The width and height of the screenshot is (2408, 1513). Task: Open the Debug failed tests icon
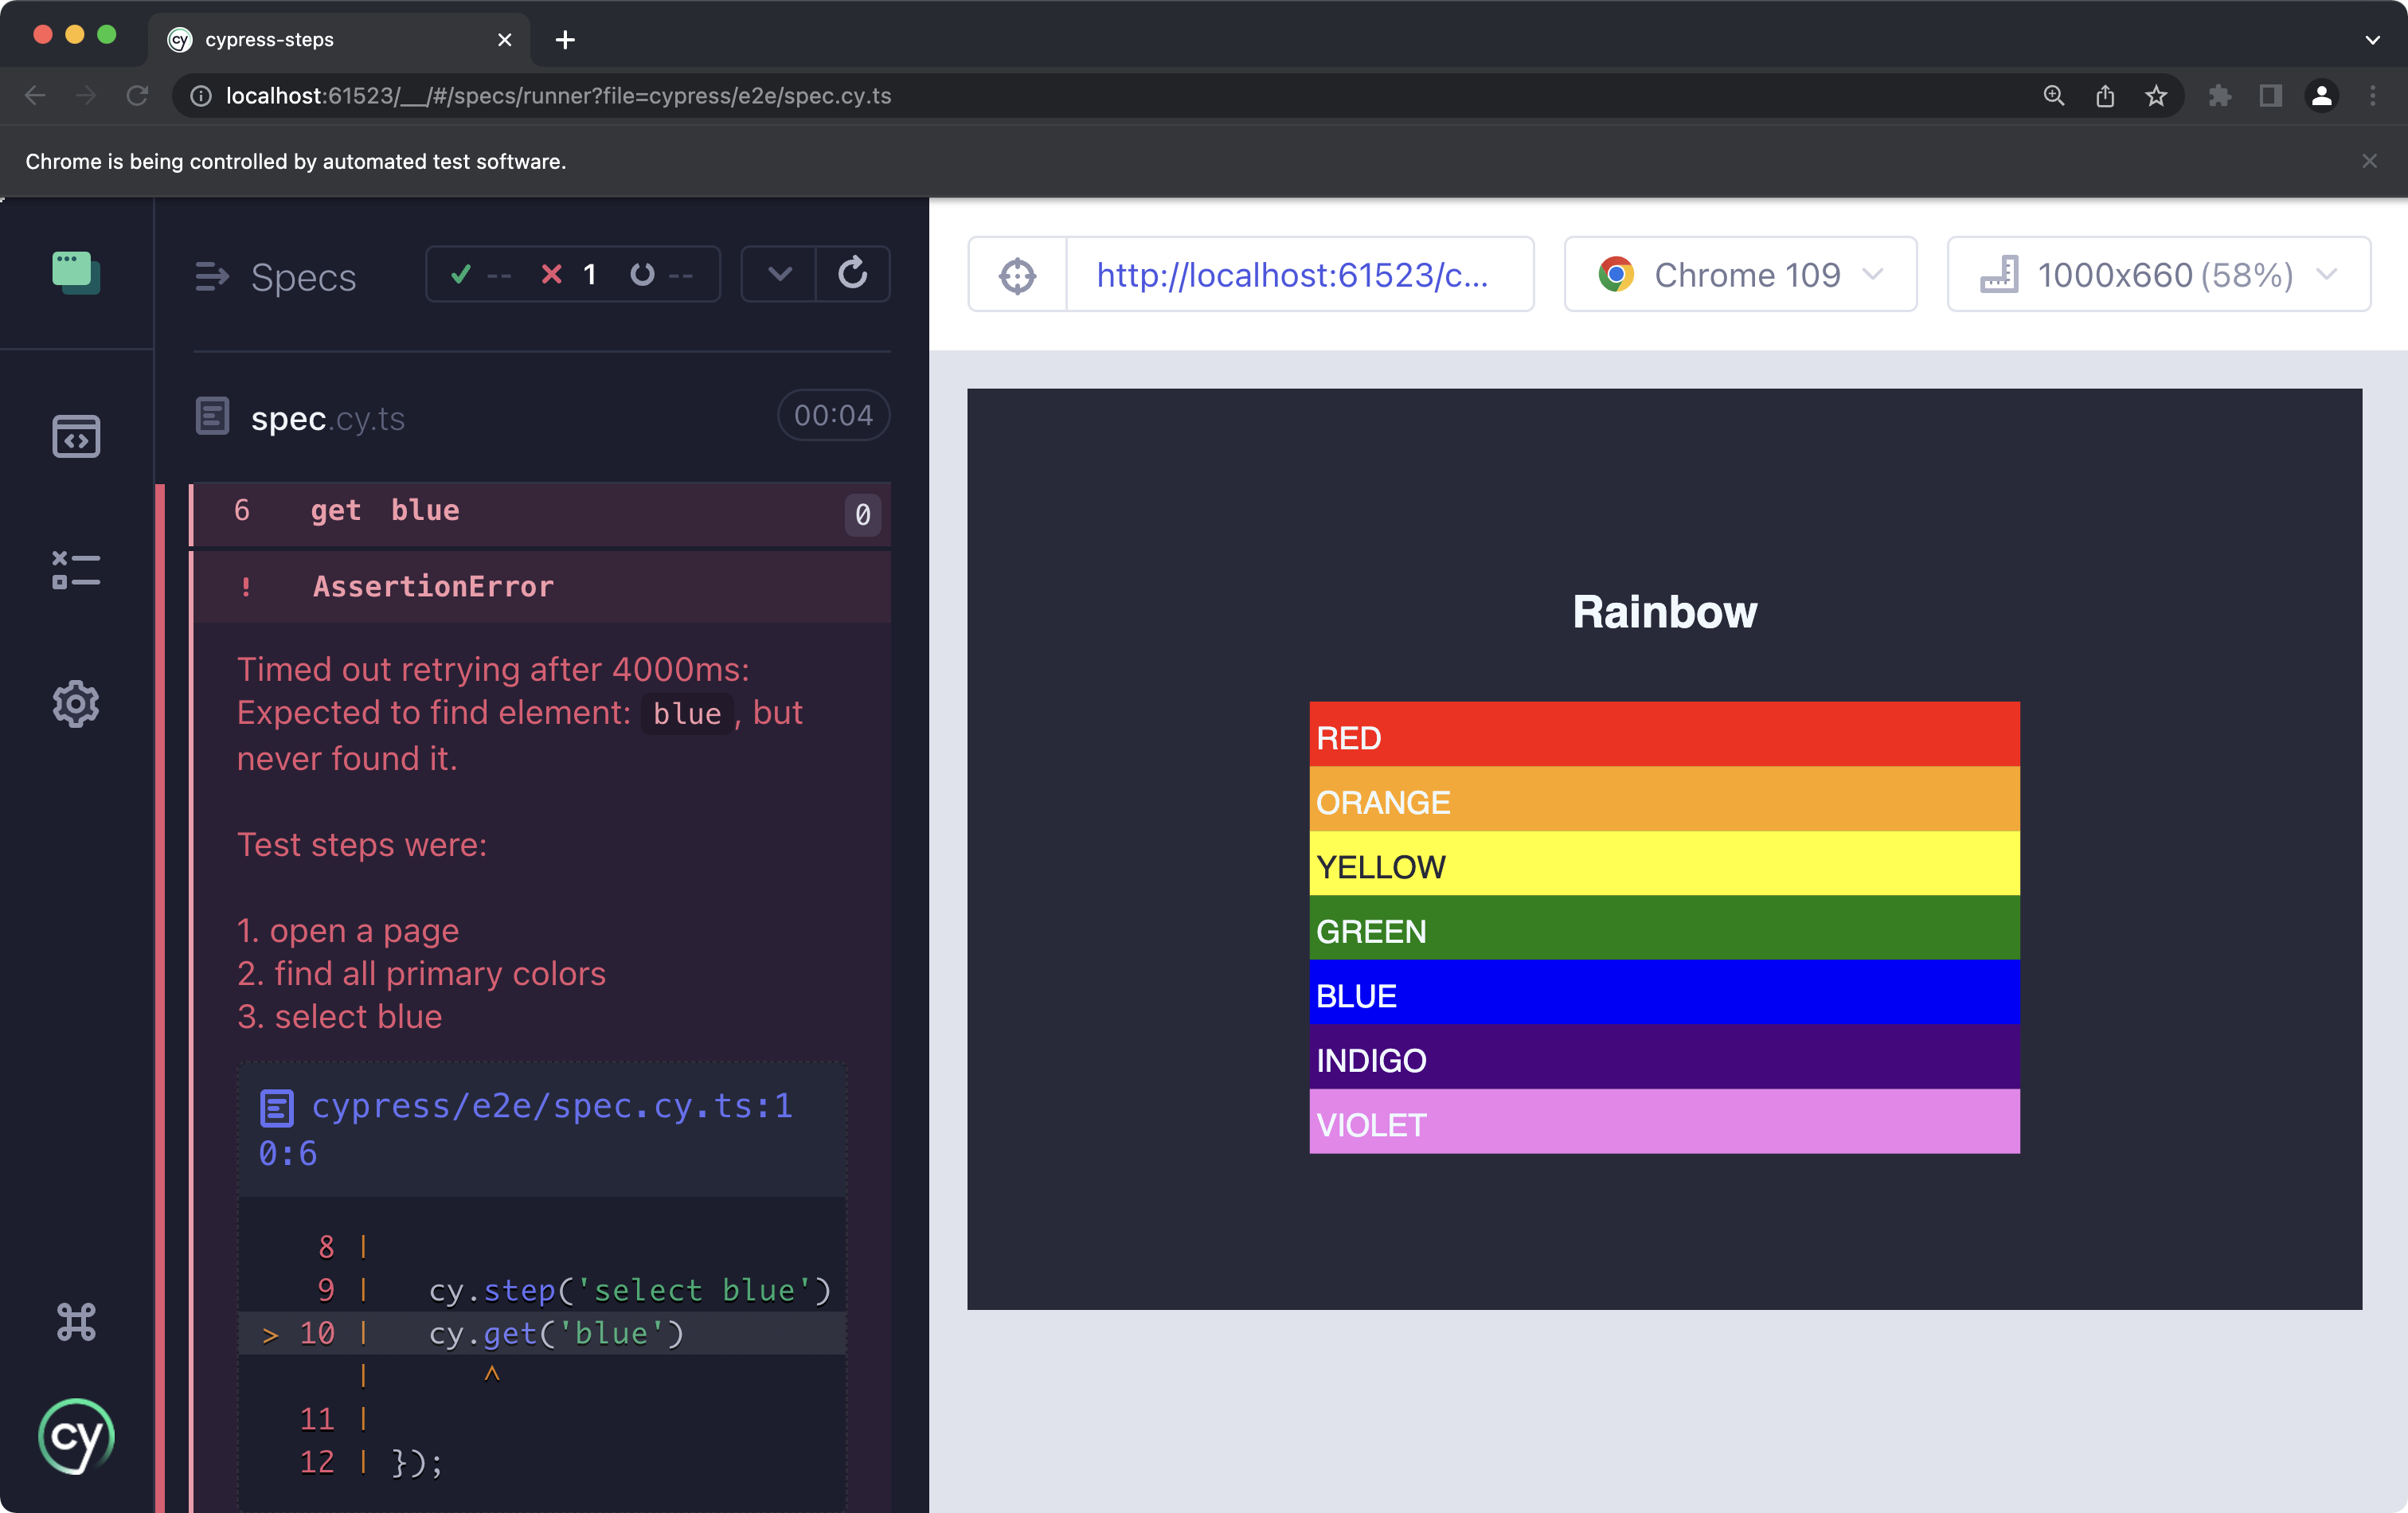76,570
